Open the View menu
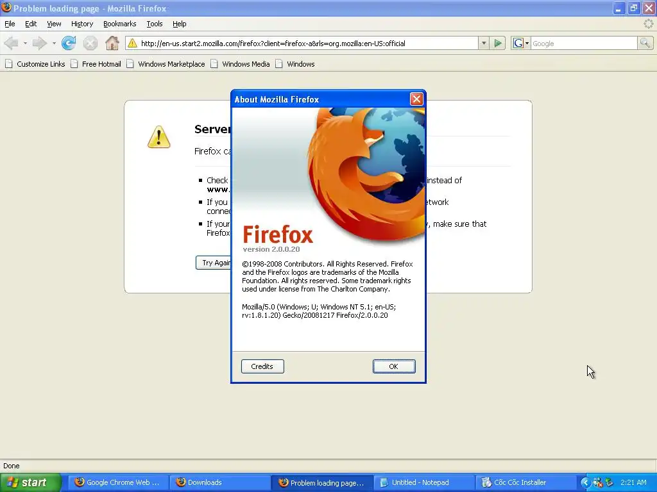 pyautogui.click(x=54, y=24)
